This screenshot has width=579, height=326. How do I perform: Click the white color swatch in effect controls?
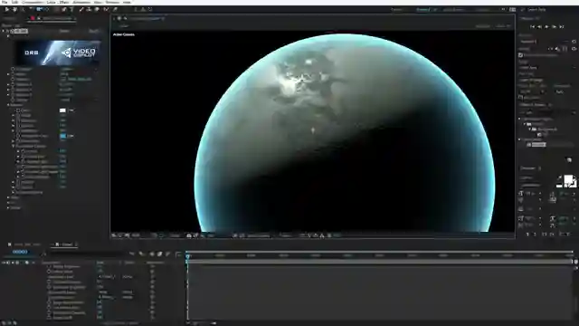click(x=62, y=110)
